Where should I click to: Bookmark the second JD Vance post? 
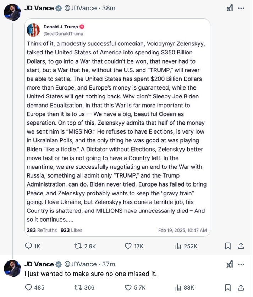tap(228, 287)
